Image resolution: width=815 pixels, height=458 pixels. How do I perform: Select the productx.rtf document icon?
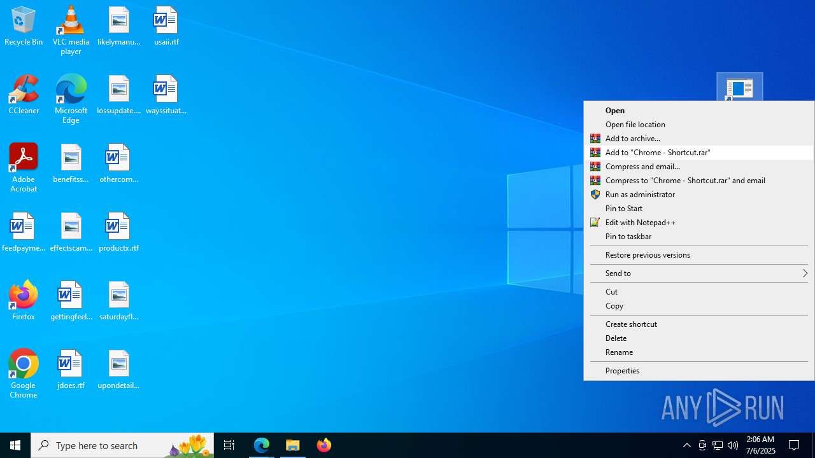tap(118, 232)
